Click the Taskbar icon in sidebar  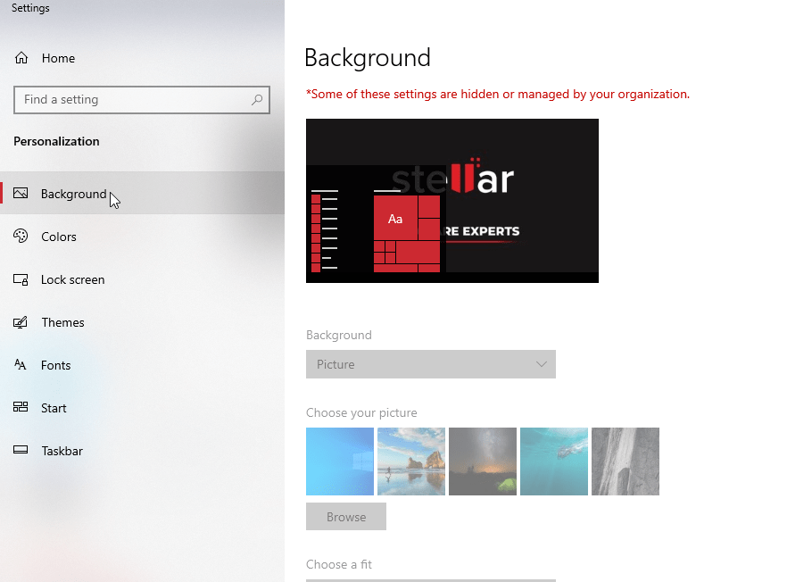coord(20,450)
